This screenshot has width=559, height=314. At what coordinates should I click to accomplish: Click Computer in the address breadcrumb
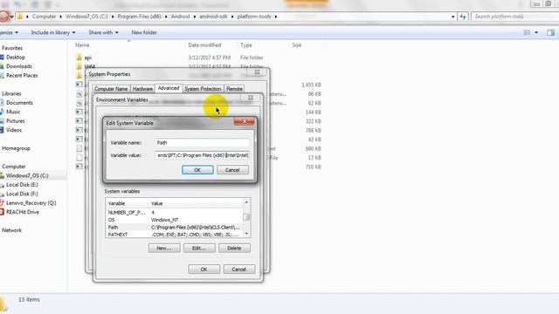pyautogui.click(x=44, y=17)
